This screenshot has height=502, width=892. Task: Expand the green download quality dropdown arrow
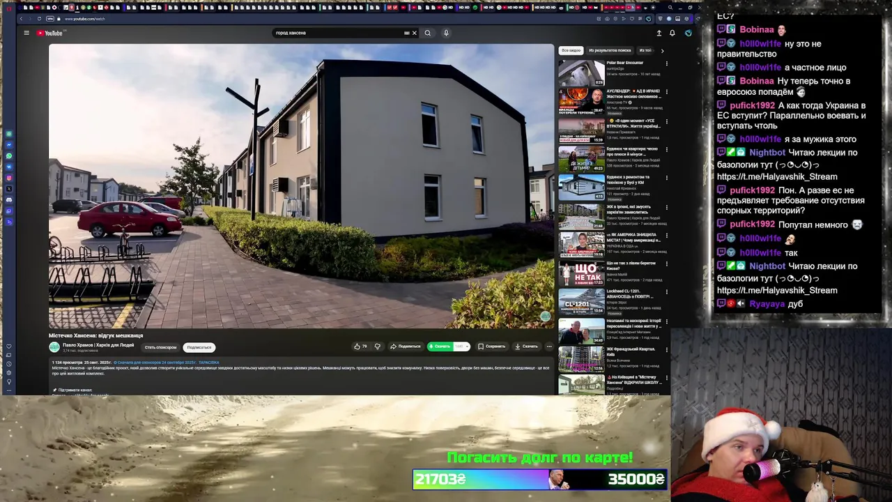coord(466,347)
